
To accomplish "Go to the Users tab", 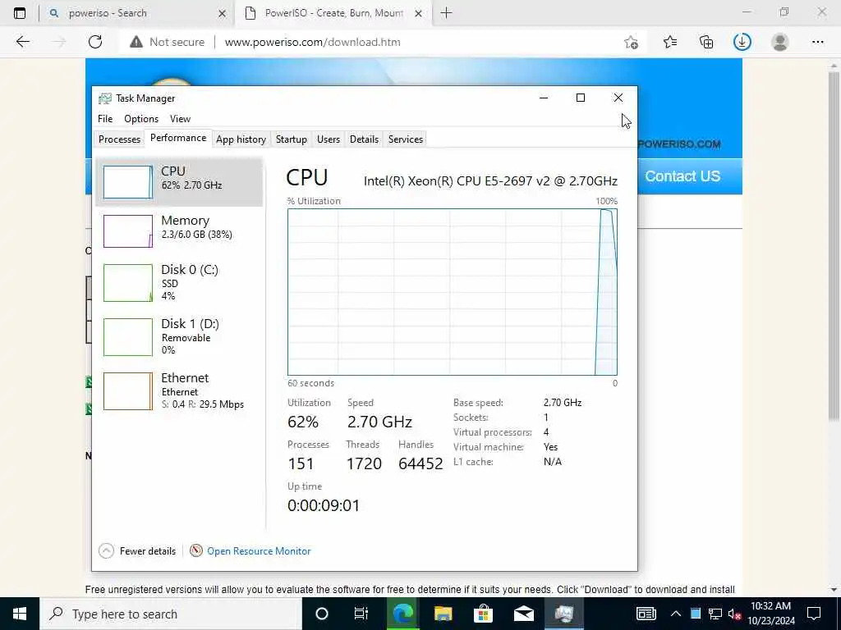I will click(x=329, y=139).
